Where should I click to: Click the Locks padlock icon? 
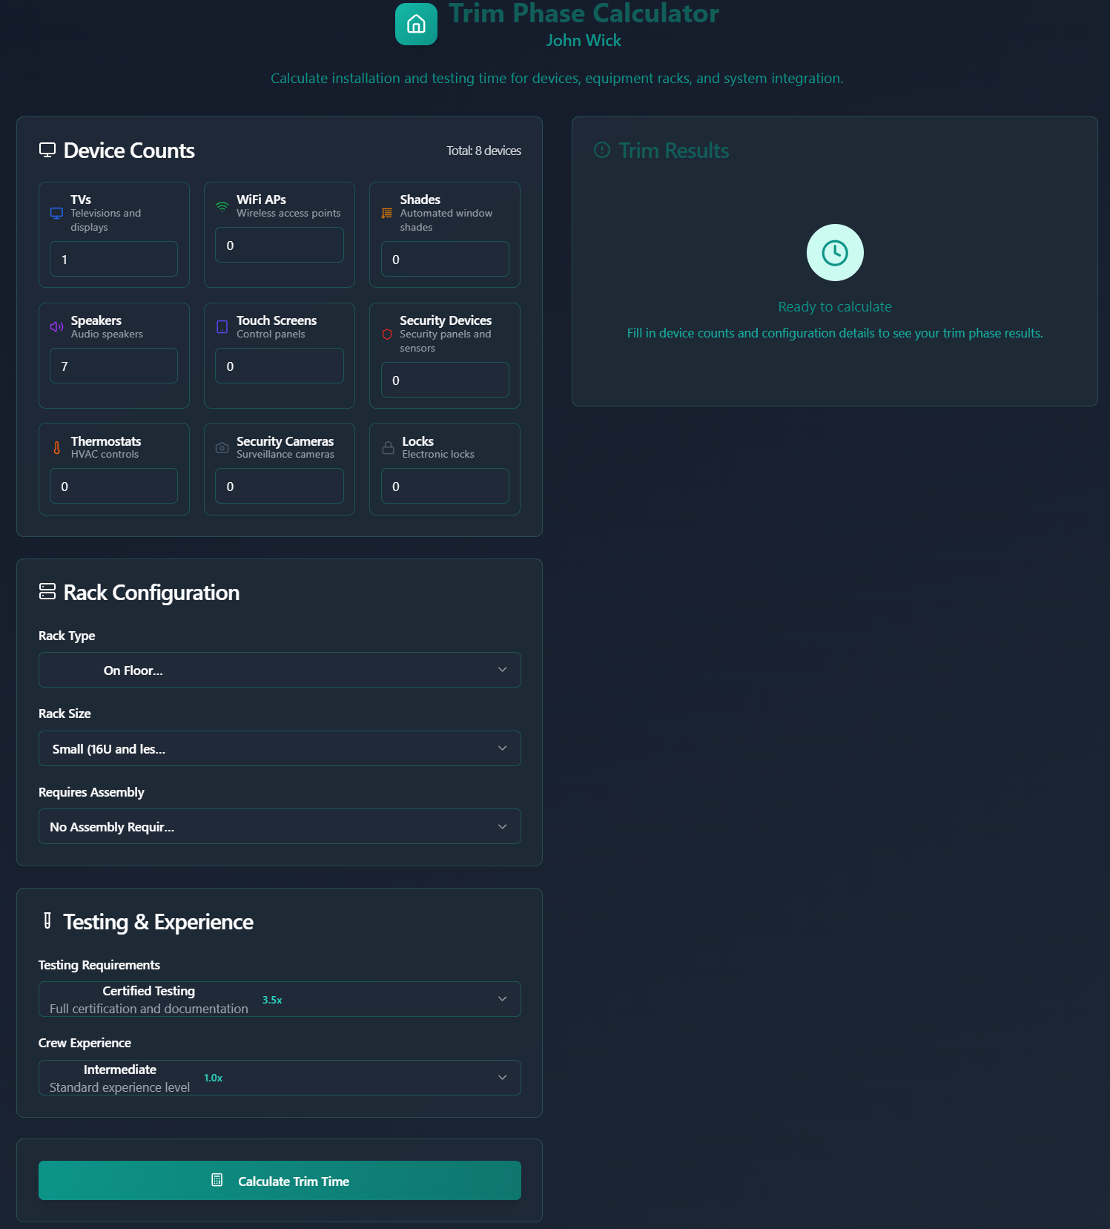point(388,448)
